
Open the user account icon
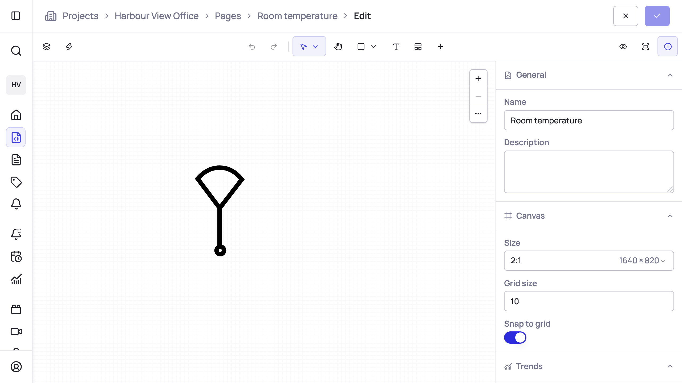(16, 367)
